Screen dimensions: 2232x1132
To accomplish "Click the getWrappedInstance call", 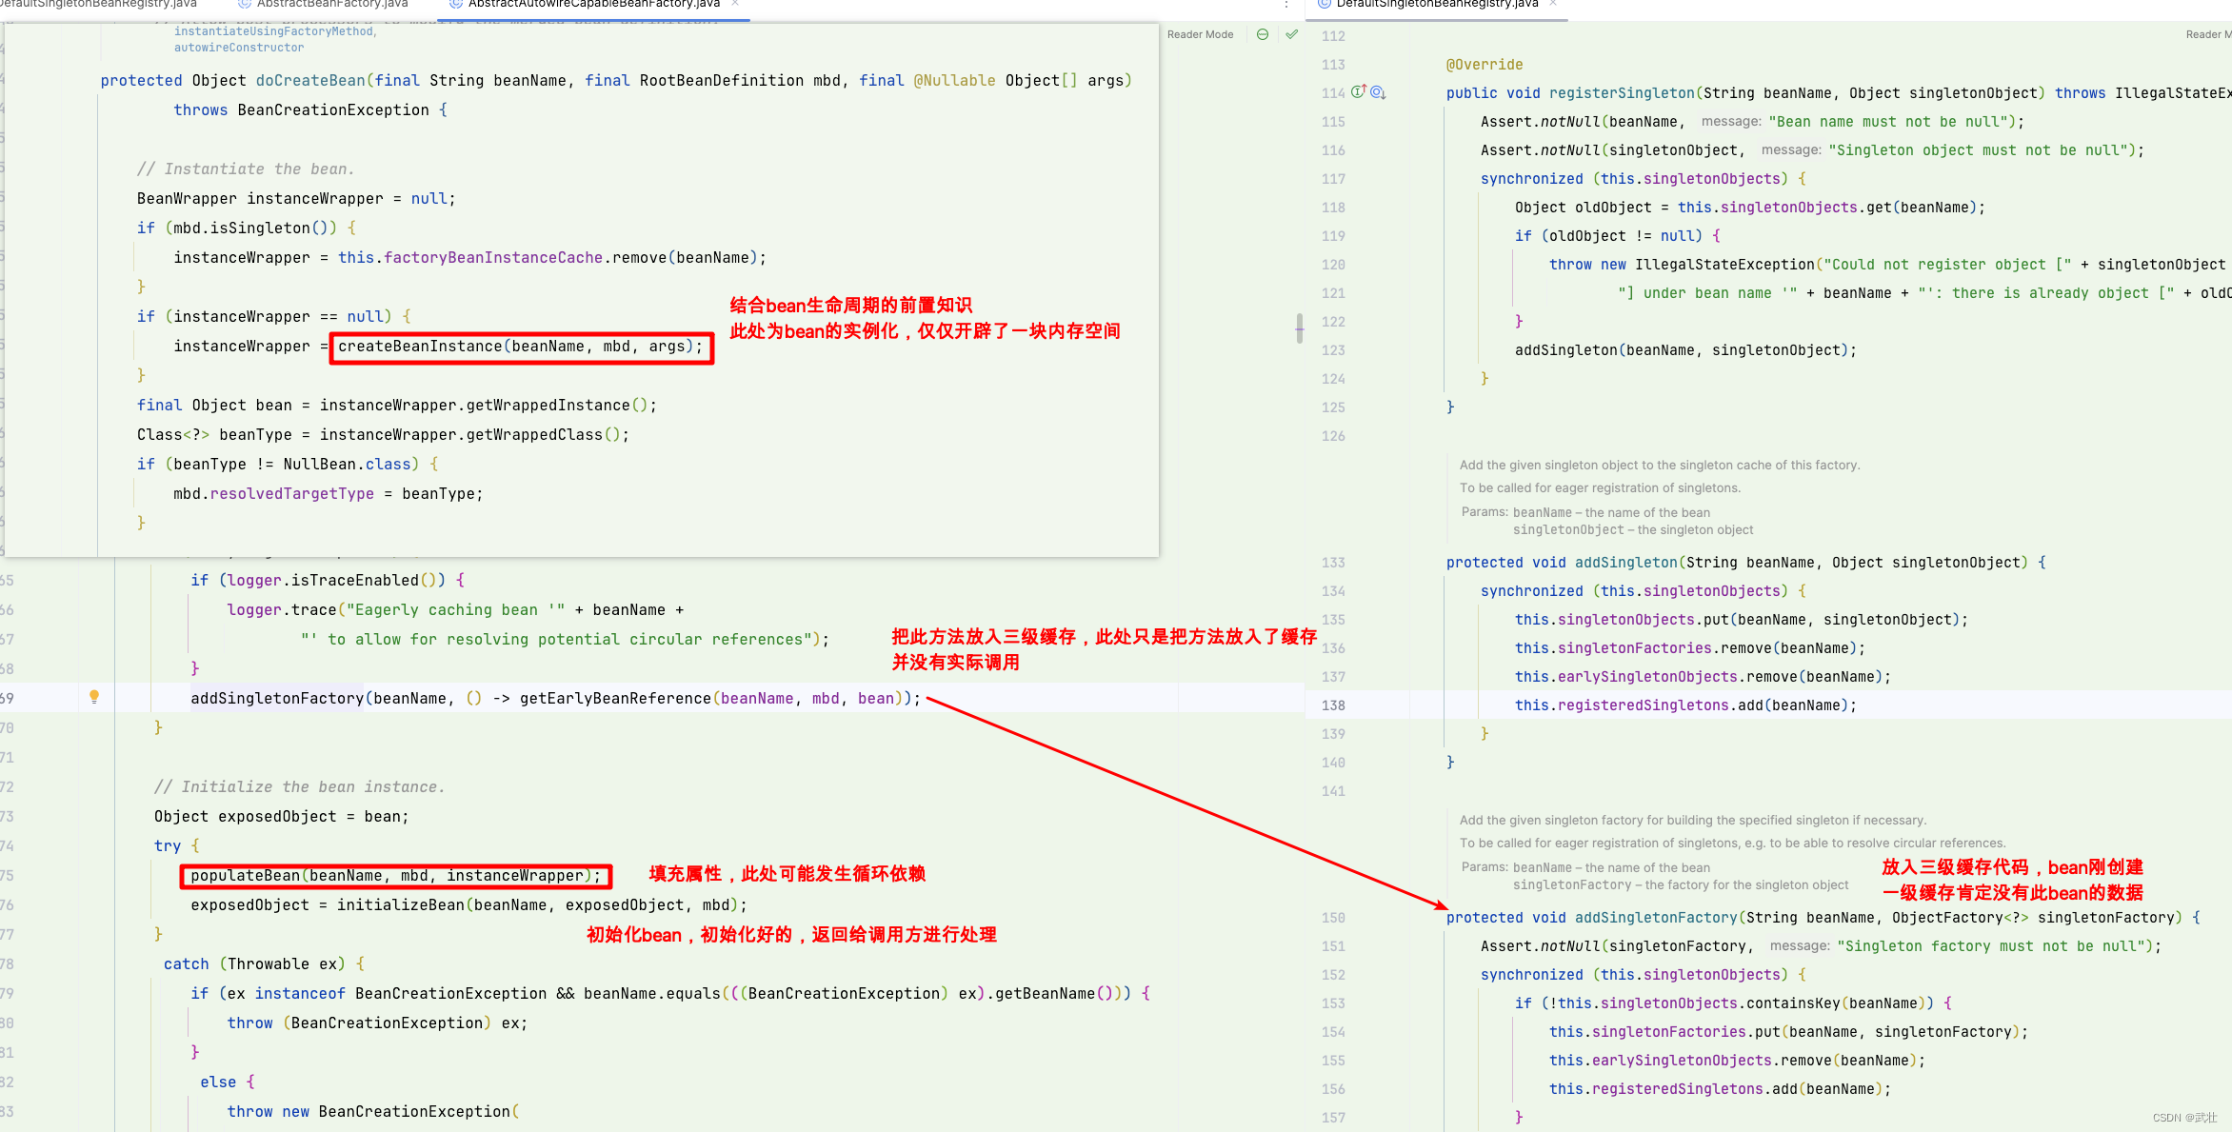I will 548,406.
